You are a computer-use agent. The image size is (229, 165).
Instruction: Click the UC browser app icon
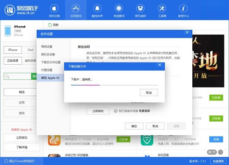click(x=54, y=140)
